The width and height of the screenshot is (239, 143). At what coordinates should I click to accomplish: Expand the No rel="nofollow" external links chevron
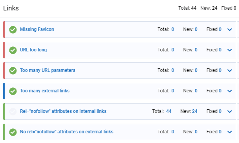[x=230, y=132]
